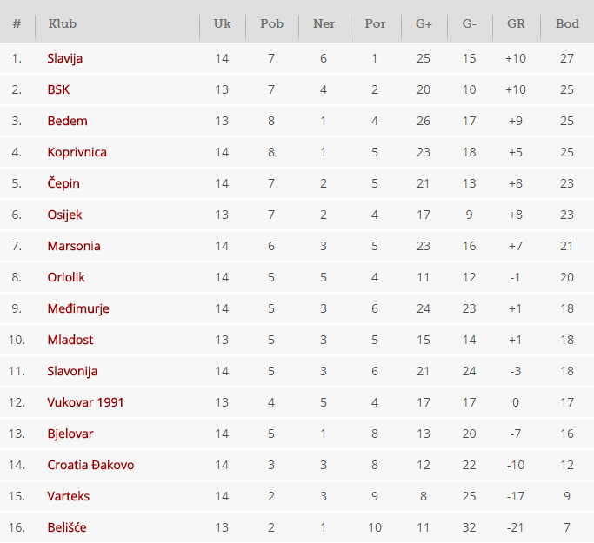Click the Mladost team name
This screenshot has width=594, height=543.
tap(70, 340)
